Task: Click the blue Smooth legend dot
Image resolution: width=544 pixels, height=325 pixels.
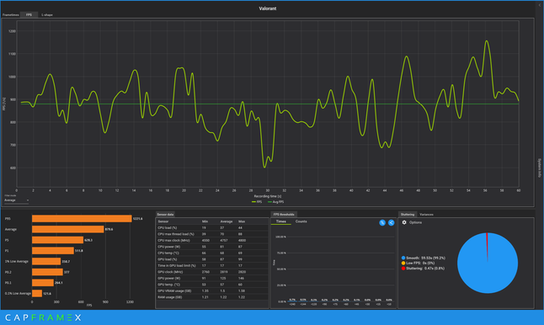Action: [x=403, y=258]
